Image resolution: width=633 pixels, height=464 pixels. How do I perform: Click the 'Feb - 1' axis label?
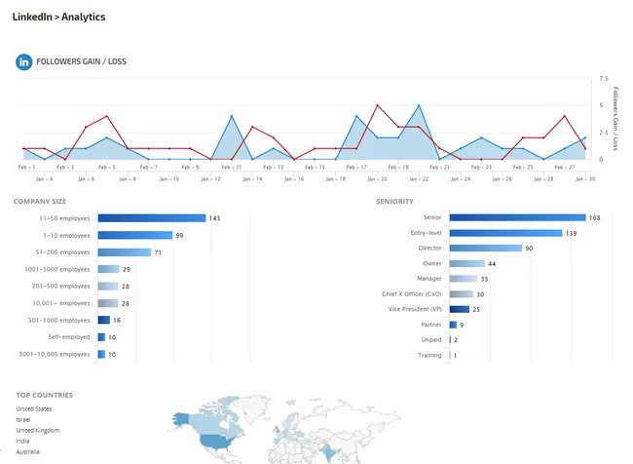point(26,167)
